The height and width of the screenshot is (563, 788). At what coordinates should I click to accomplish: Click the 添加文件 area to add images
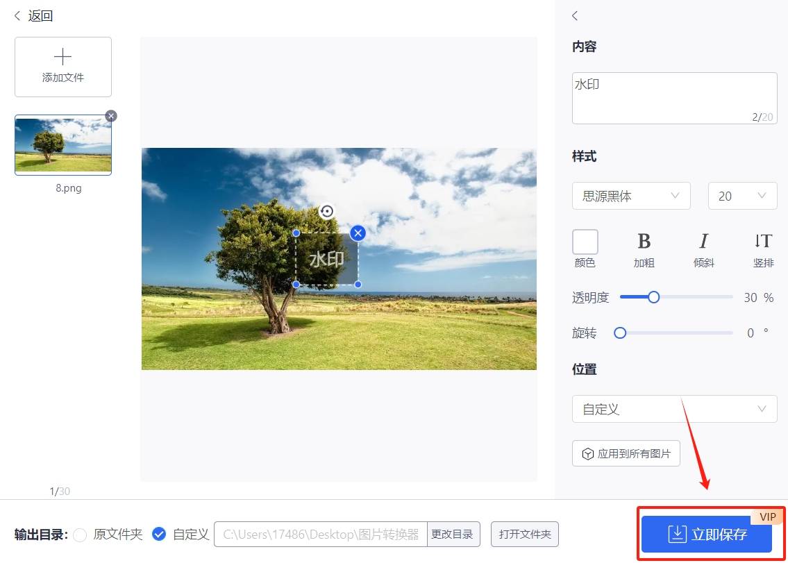(62, 67)
